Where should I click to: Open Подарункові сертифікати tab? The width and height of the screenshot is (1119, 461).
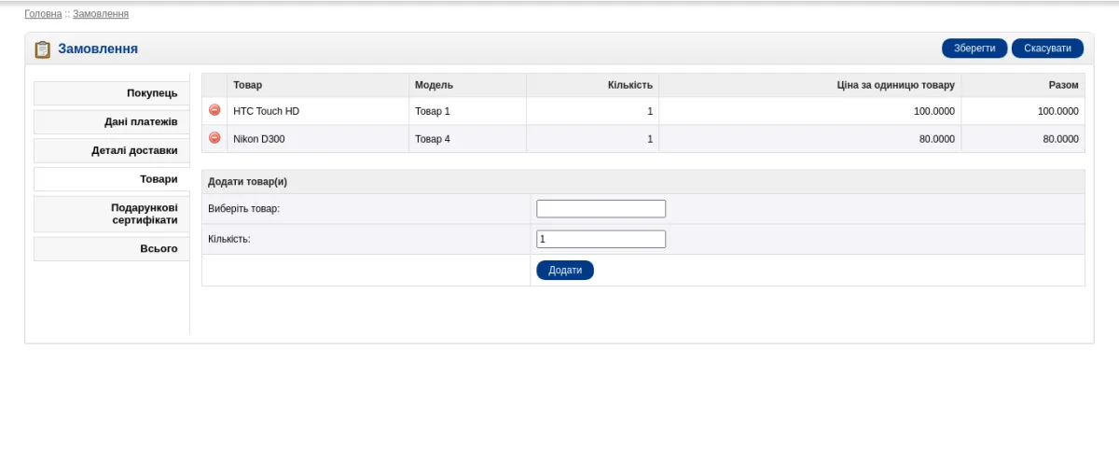[112, 214]
